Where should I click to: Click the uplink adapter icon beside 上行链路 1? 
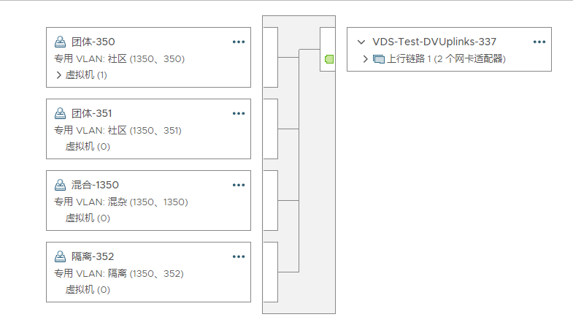click(x=379, y=59)
